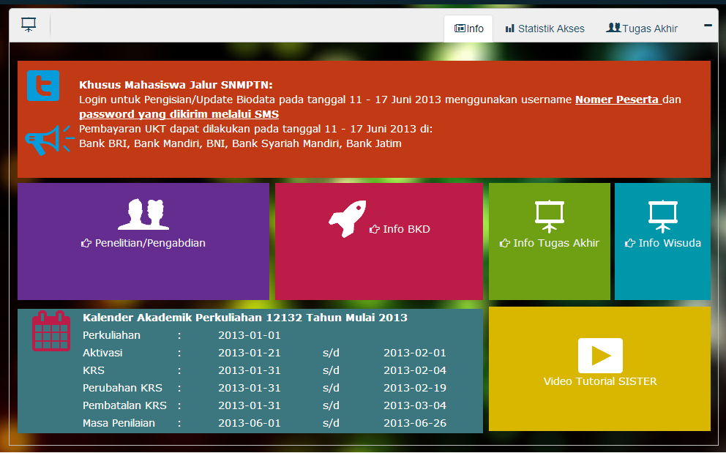Click the Masa Penilaian row label
Screen dimensions: 726x453
point(119,423)
